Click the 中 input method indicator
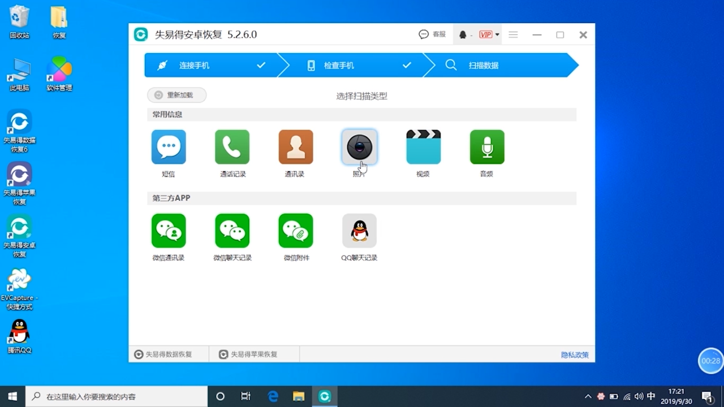Viewport: 724px width, 407px height. (x=651, y=397)
